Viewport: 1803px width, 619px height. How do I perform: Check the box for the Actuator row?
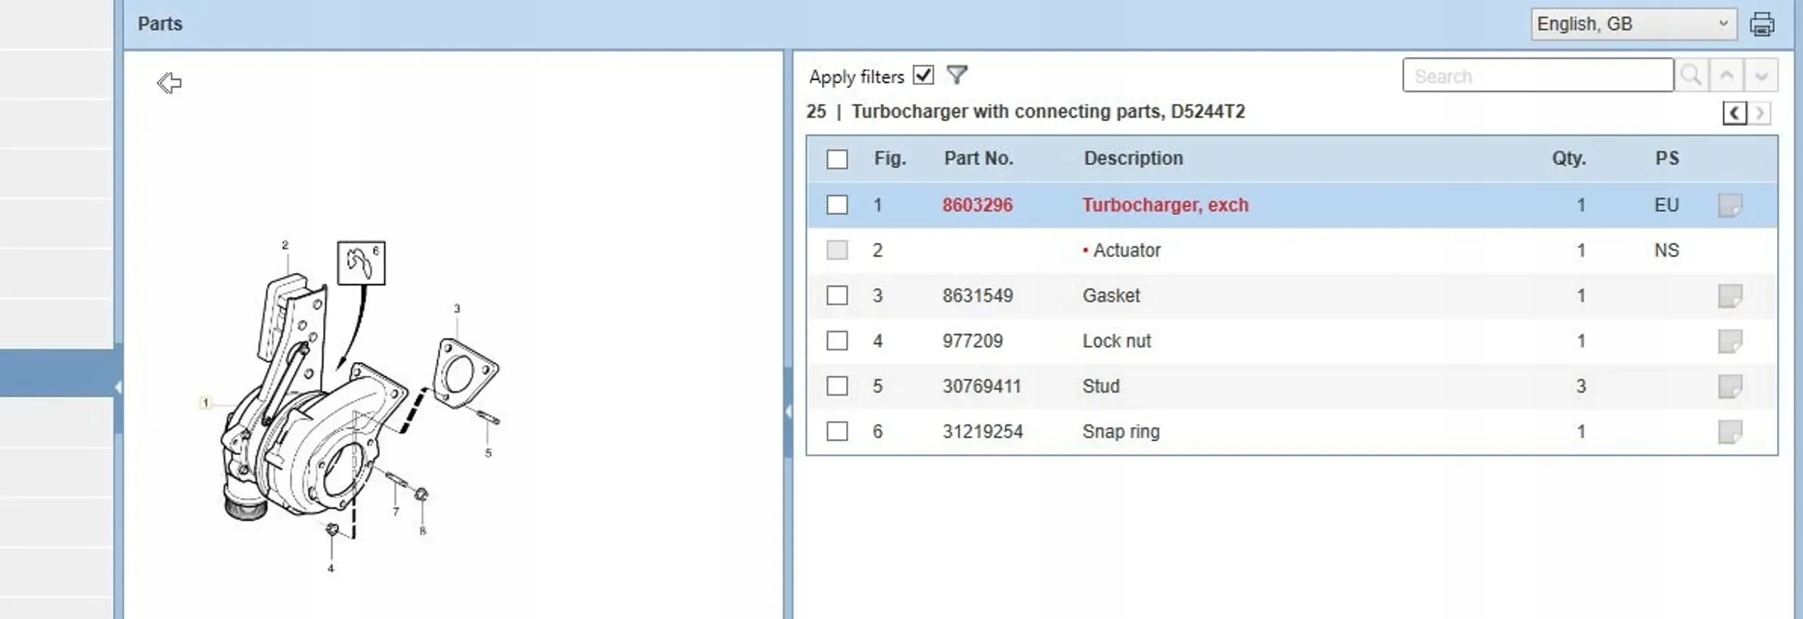click(837, 250)
